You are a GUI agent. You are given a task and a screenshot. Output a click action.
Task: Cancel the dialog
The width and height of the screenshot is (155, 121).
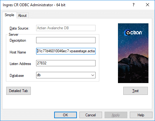[x=91, y=115]
